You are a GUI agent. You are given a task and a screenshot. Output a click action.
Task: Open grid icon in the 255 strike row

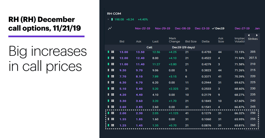(x=113, y=119)
